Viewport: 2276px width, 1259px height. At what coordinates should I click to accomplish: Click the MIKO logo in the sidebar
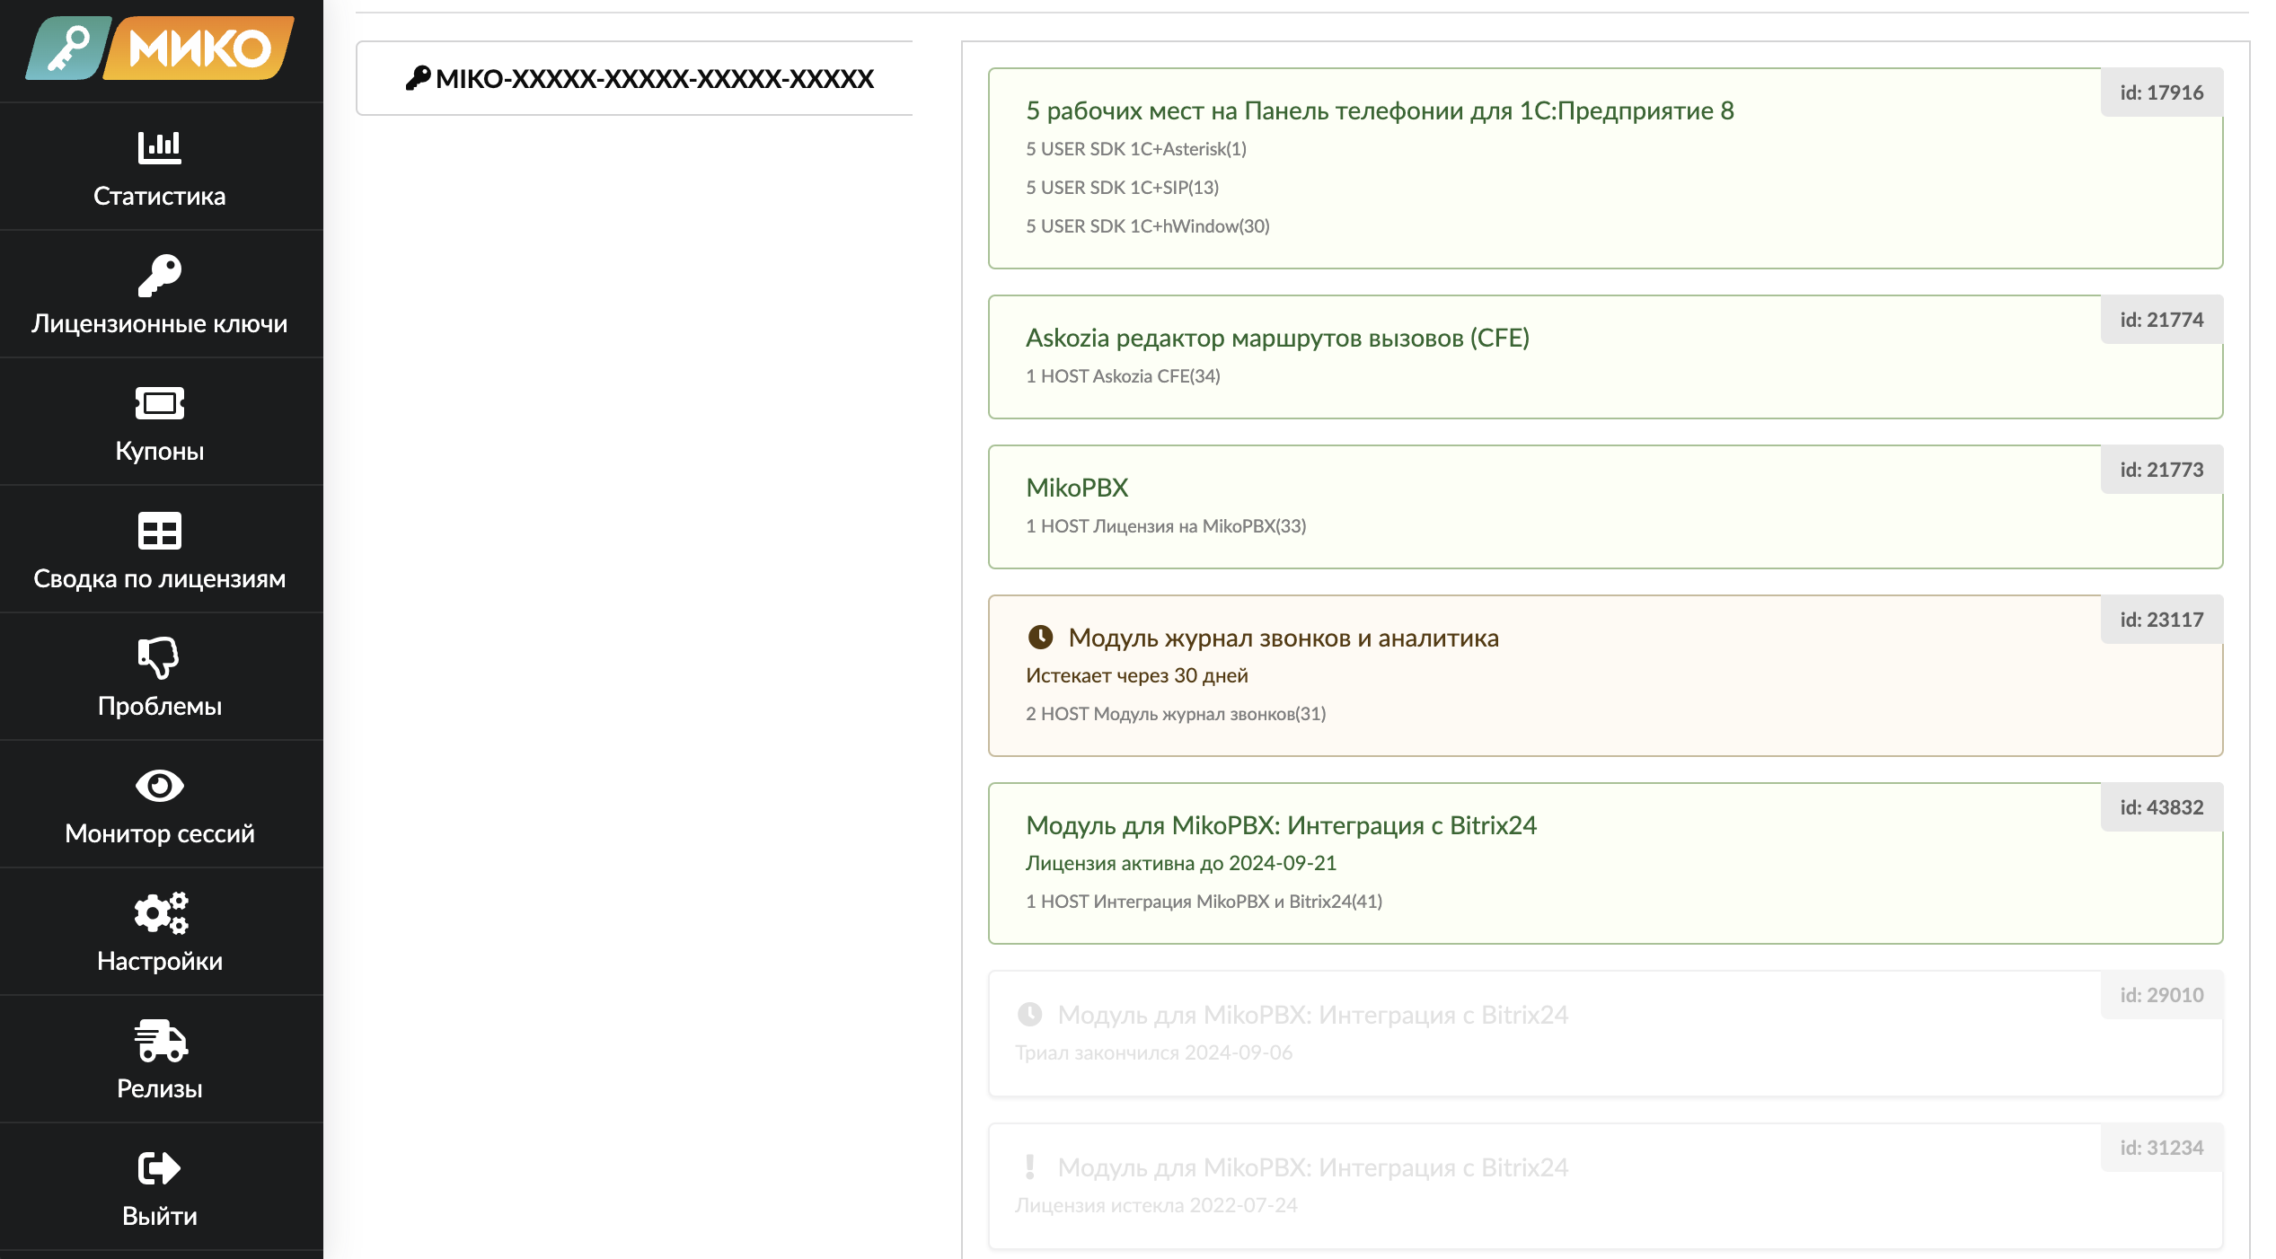160,48
